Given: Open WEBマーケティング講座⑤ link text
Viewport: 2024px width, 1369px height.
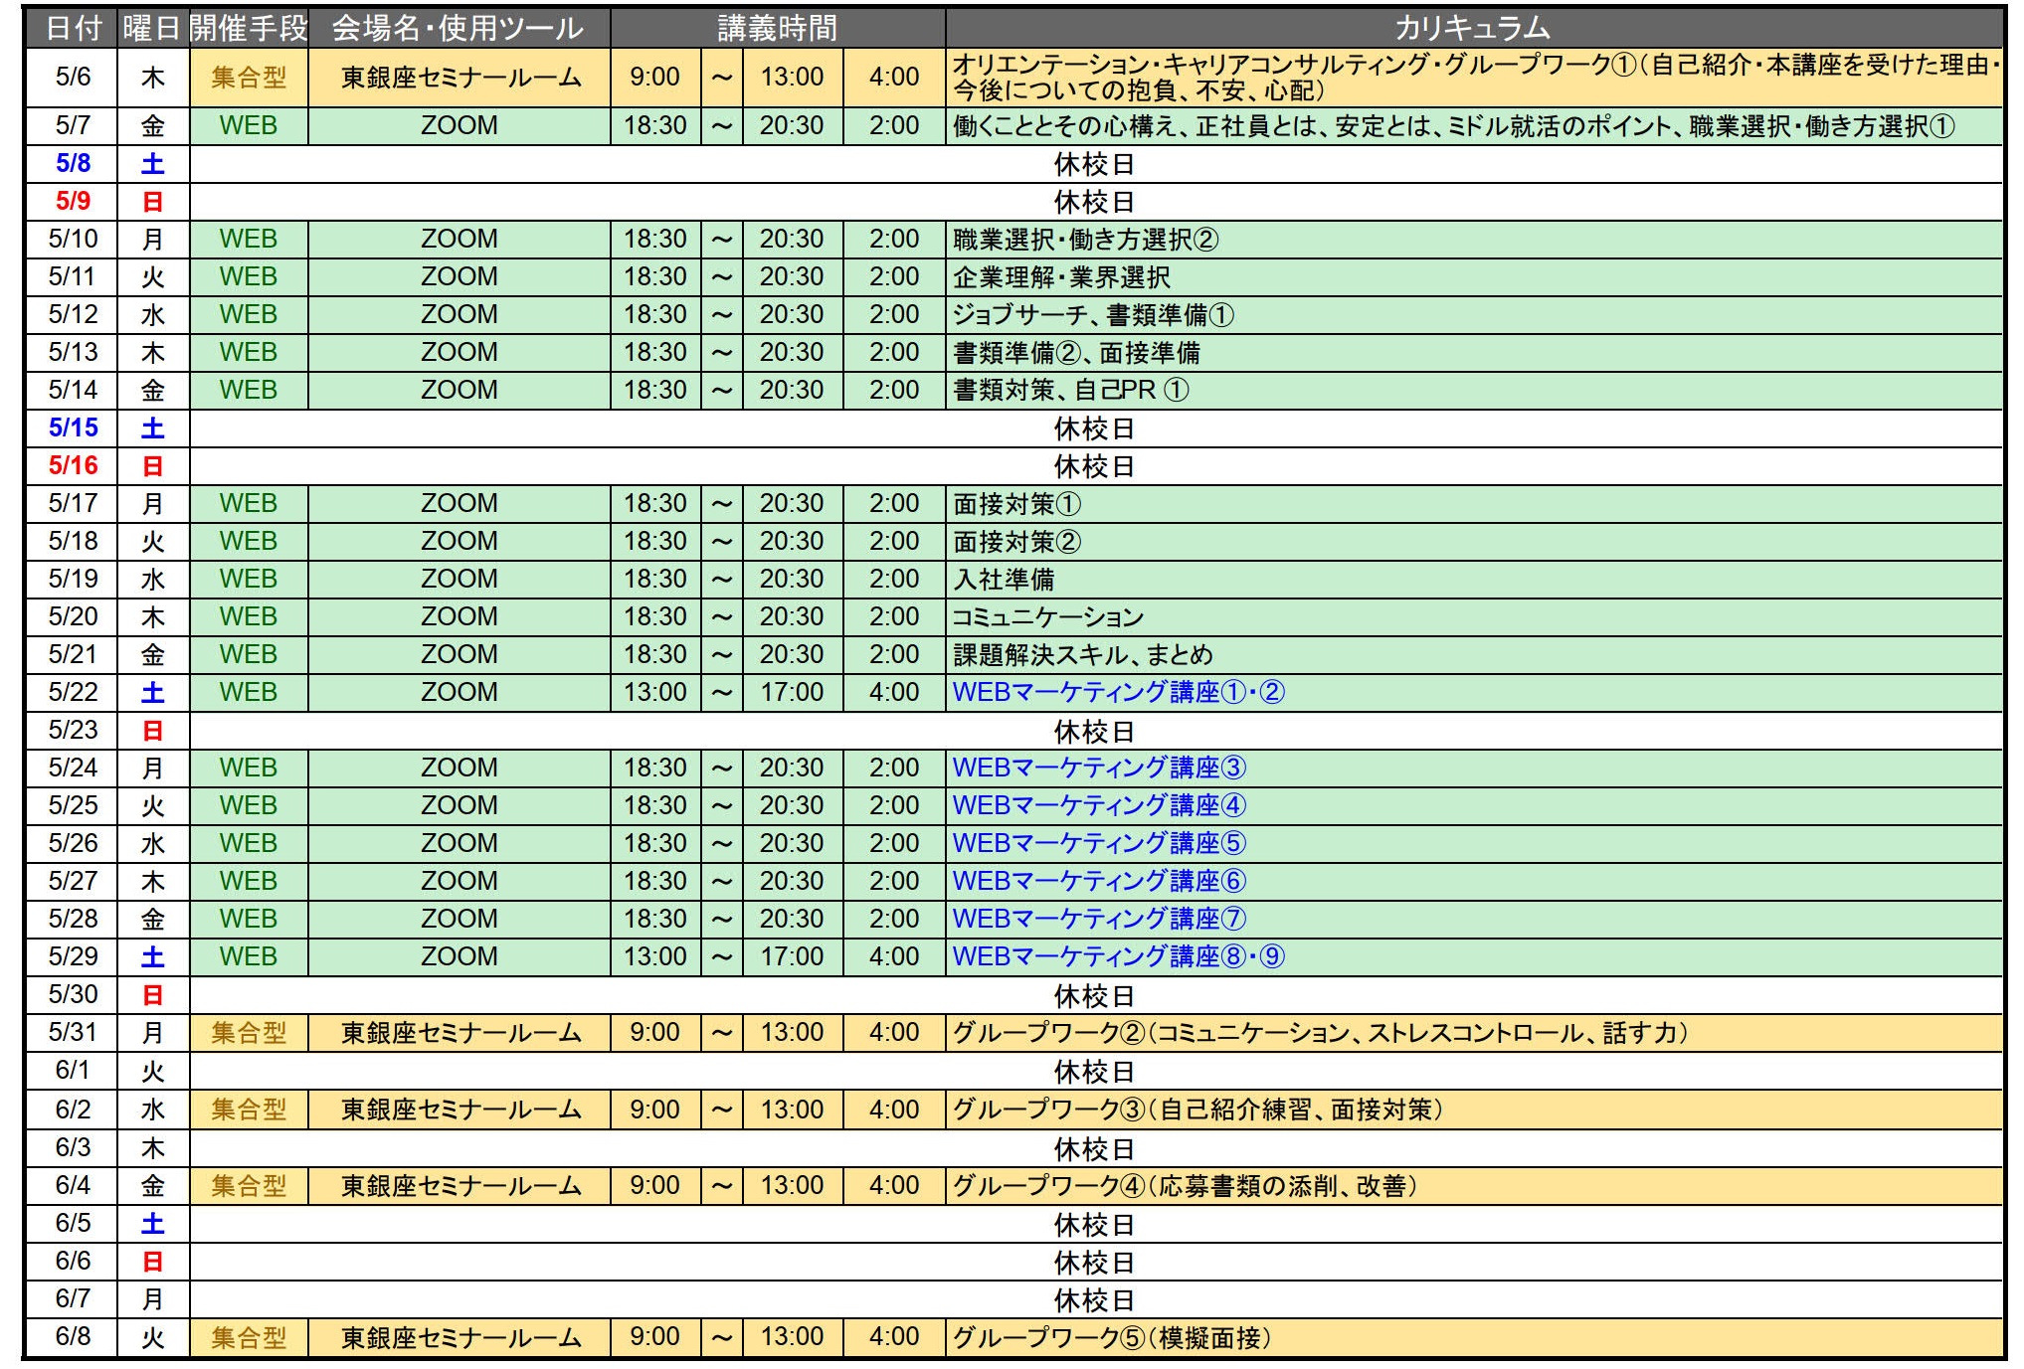Looking at the screenshot, I should [x=1099, y=844].
